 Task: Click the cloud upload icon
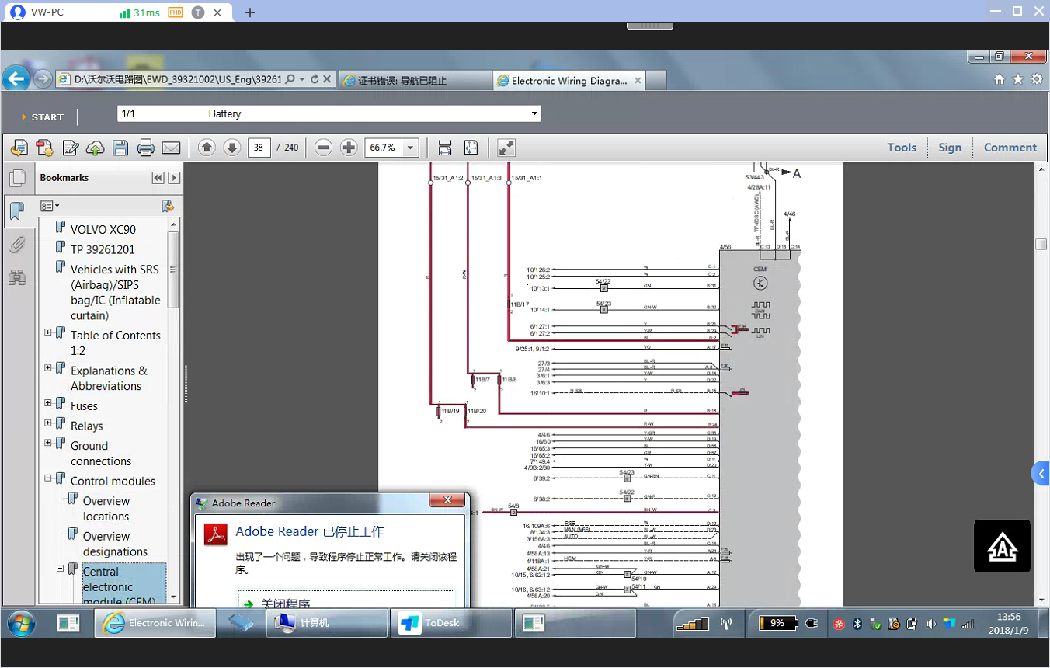coord(95,148)
